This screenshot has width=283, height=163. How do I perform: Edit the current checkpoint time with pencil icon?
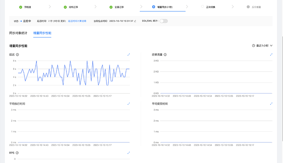click(x=135, y=21)
